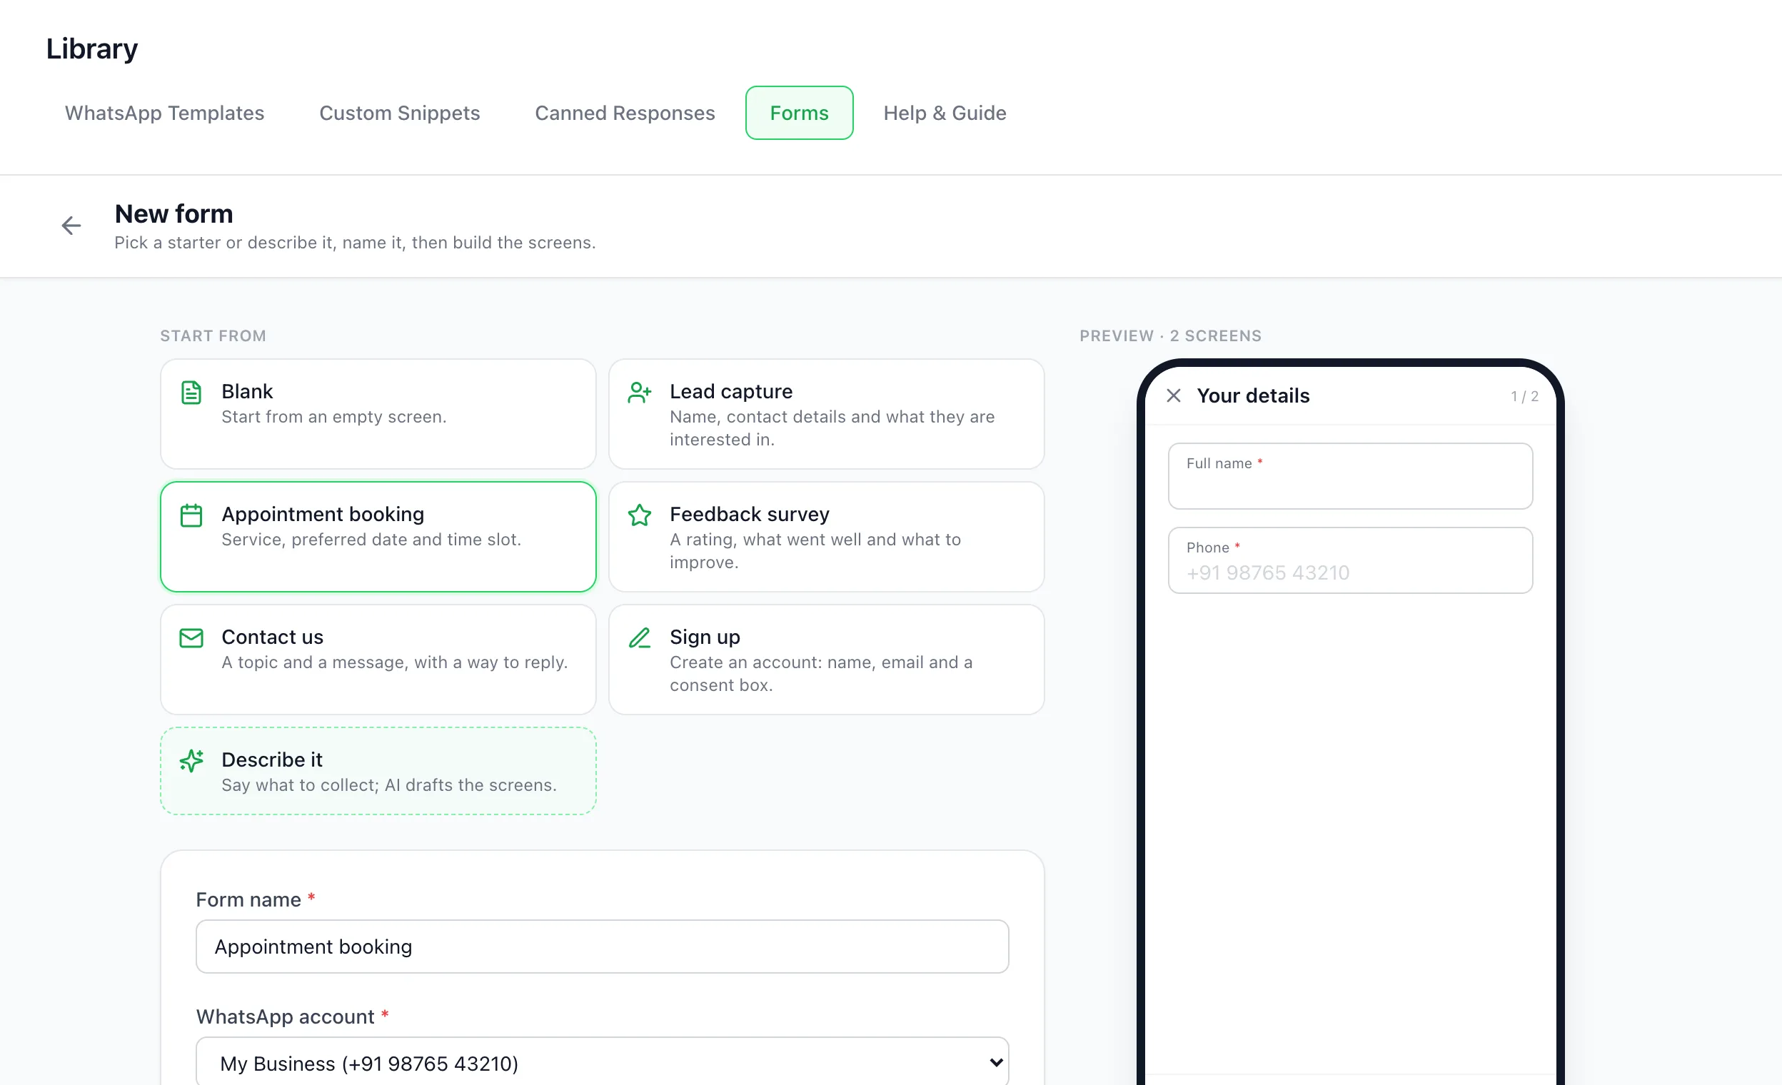Click 'Start from an empty screen.' description
1782x1085 pixels.
(334, 416)
